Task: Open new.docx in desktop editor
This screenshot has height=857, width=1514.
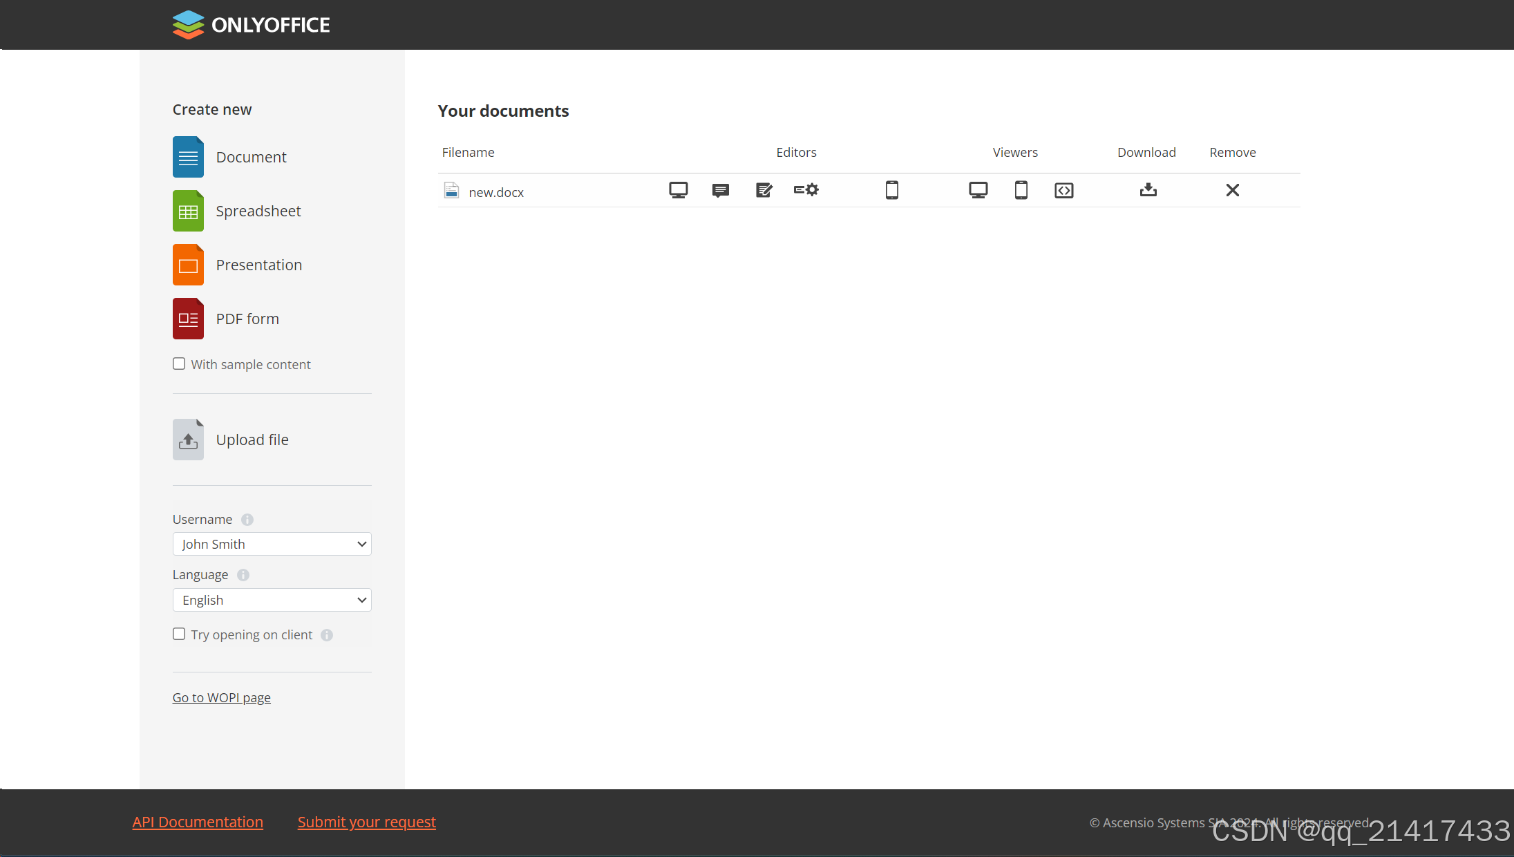Action: (x=678, y=190)
